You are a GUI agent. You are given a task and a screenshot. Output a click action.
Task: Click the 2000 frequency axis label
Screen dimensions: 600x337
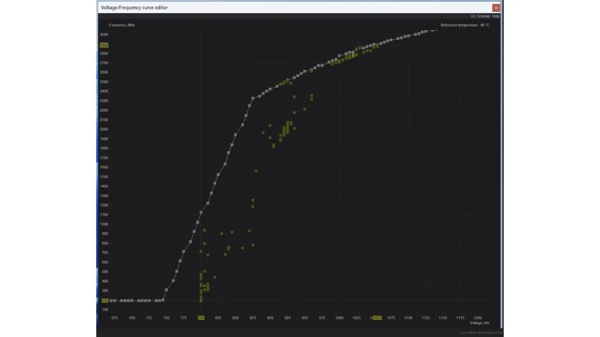104,129
